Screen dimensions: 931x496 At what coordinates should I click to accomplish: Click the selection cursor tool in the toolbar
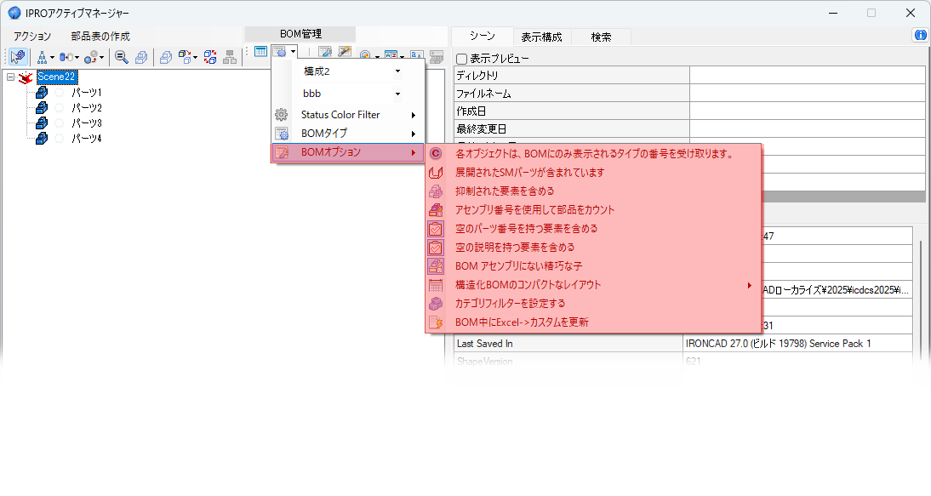[x=18, y=57]
